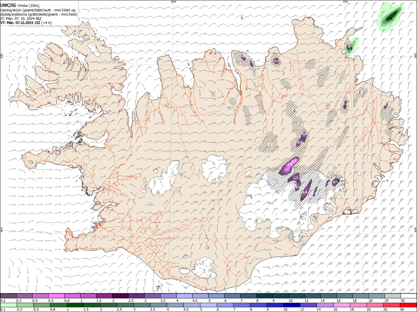Viewport: 417px width, 312px height.
Task: Pick the rain scale swatch starting at 4
Action: tap(175, 305)
